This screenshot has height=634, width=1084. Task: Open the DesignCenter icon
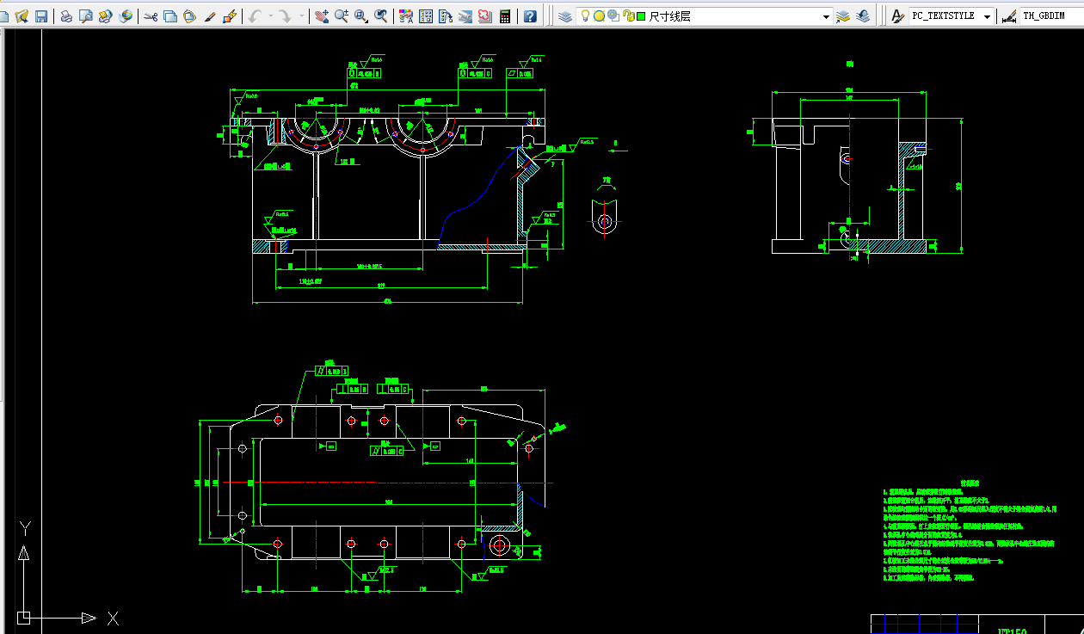point(426,16)
